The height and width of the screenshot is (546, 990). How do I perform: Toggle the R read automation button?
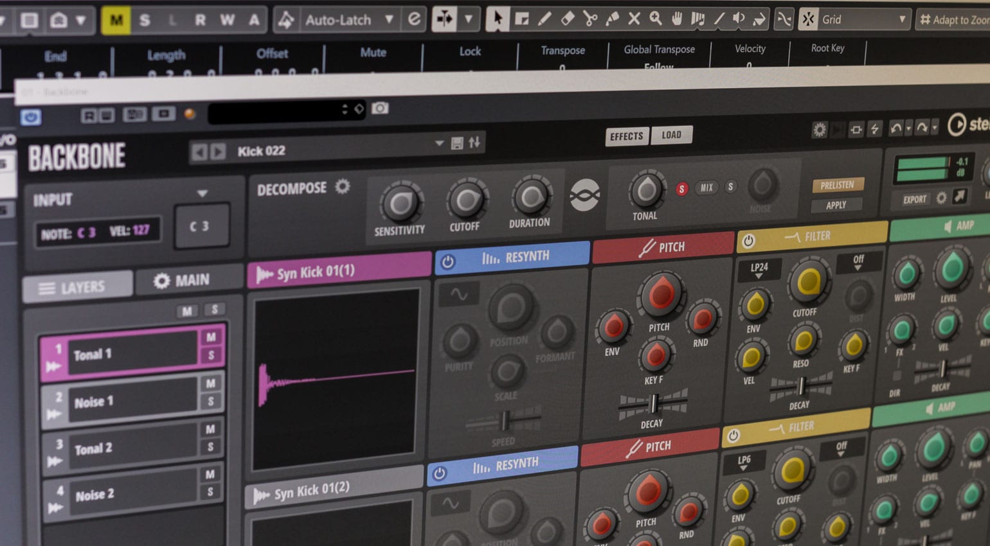[200, 20]
